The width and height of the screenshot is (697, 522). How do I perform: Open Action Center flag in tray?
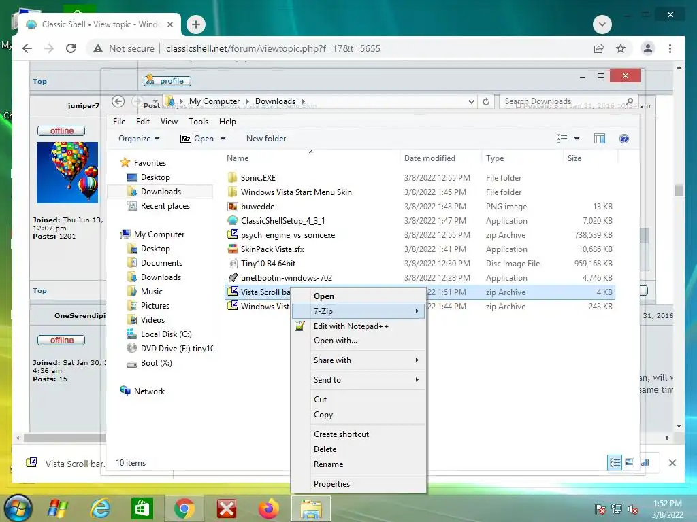[600, 509]
